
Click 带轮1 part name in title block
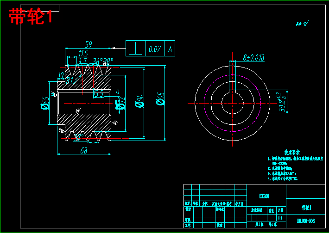tap(306, 208)
